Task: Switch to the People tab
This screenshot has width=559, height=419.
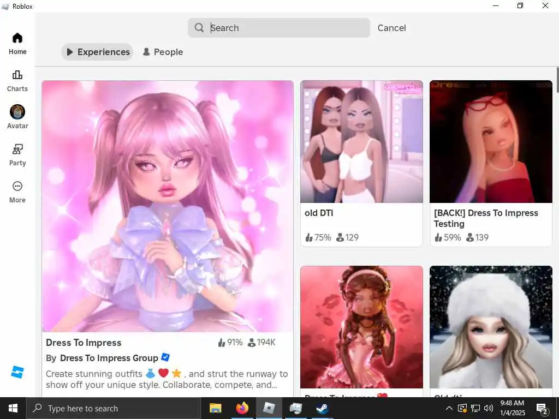Action: (x=163, y=52)
